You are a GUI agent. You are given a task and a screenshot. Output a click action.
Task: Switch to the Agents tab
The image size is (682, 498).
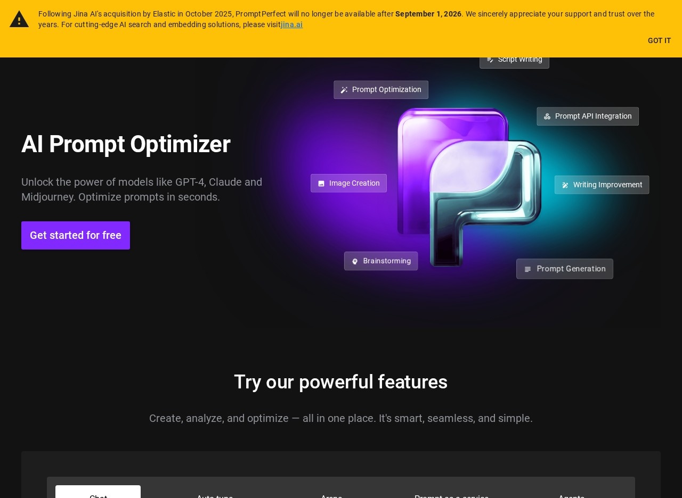[x=571, y=495]
